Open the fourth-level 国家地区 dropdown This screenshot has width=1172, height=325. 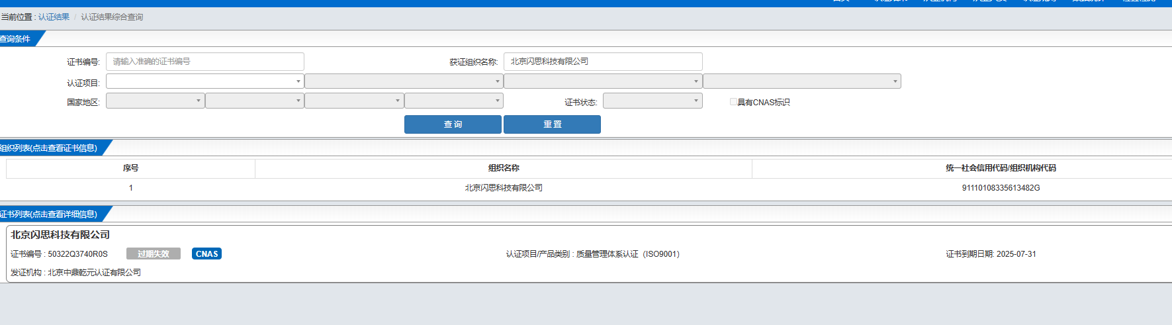click(454, 101)
